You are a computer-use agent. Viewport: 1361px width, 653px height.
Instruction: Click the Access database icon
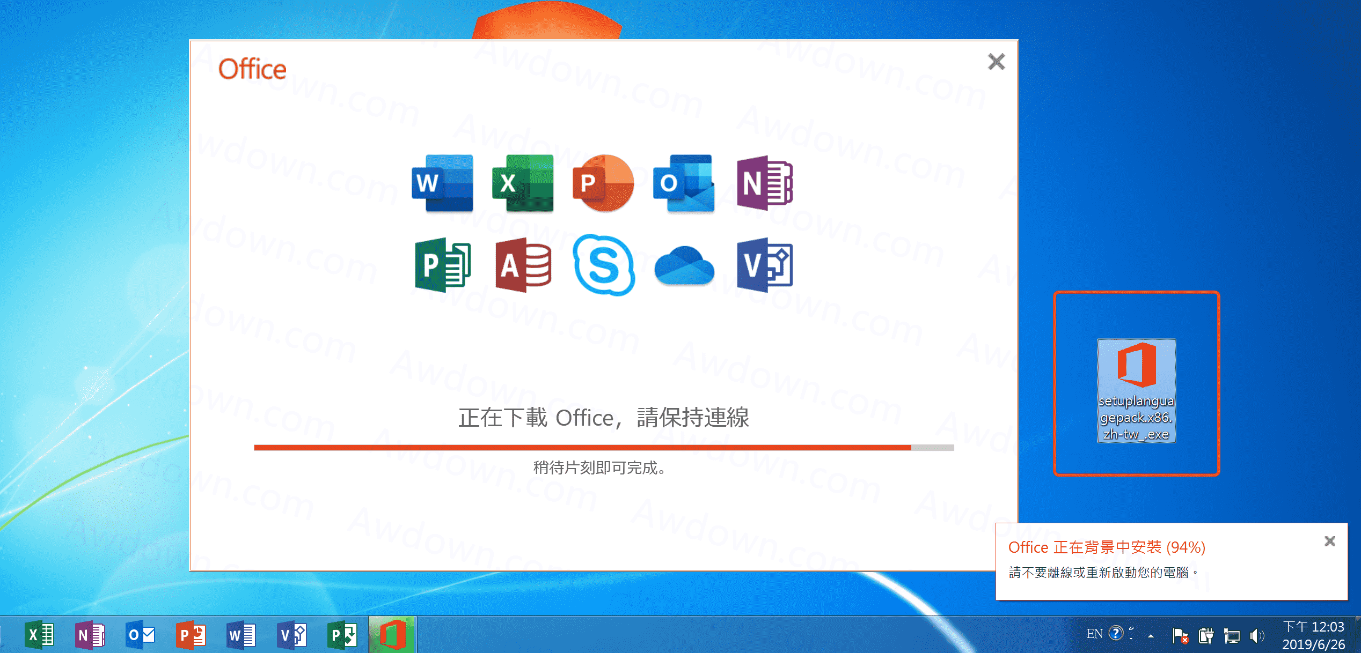coord(523,265)
